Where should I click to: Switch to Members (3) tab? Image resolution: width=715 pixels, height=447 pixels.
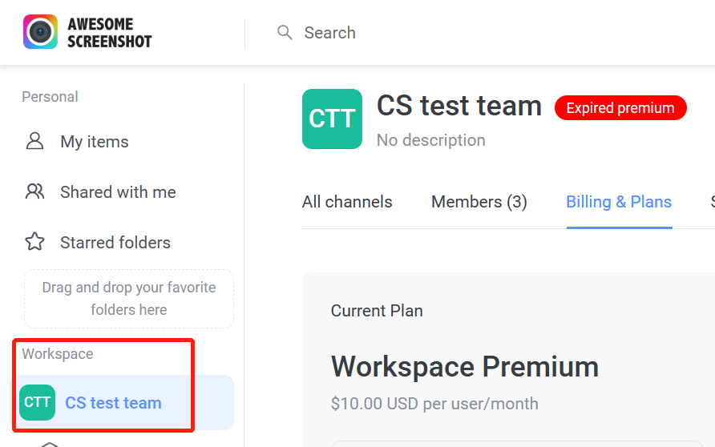pyautogui.click(x=479, y=202)
